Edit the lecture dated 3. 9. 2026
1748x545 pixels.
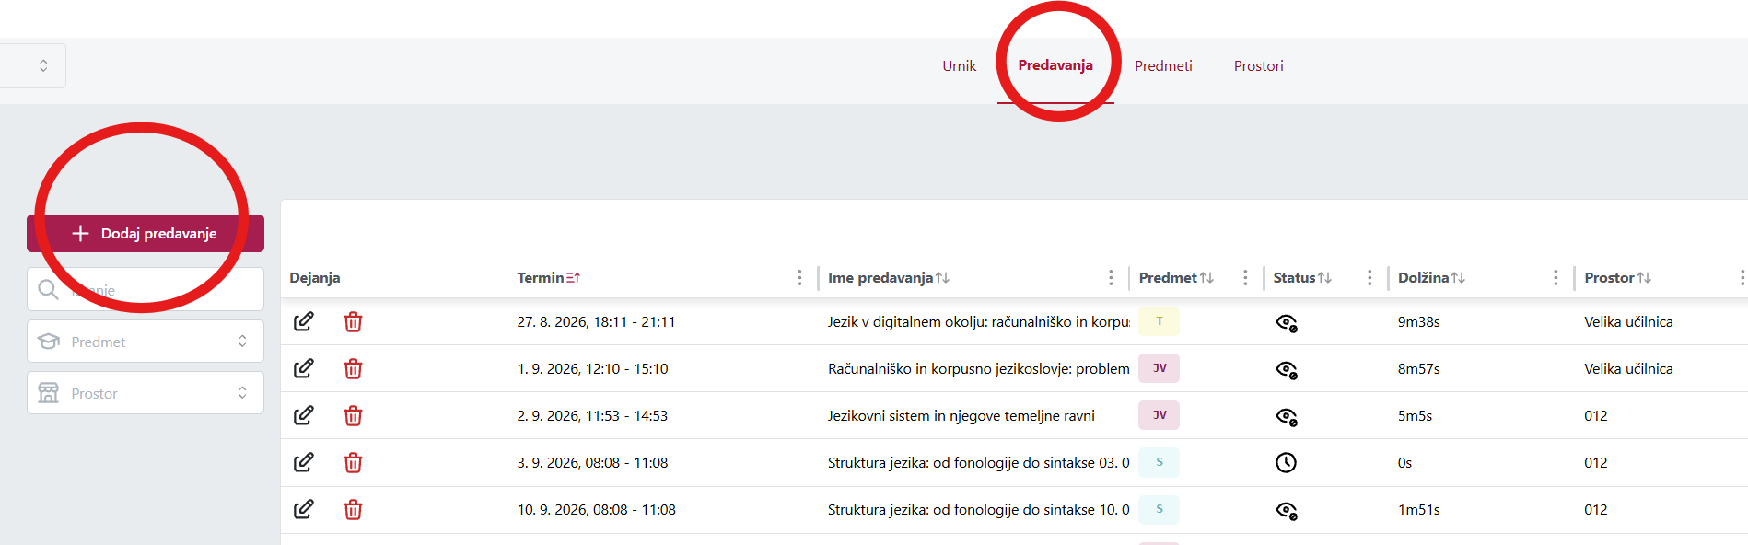pyautogui.click(x=304, y=462)
